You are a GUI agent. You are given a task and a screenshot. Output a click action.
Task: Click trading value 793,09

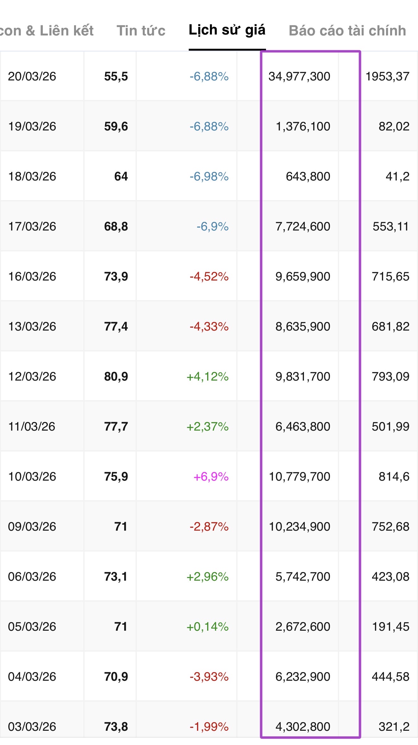pos(390,376)
